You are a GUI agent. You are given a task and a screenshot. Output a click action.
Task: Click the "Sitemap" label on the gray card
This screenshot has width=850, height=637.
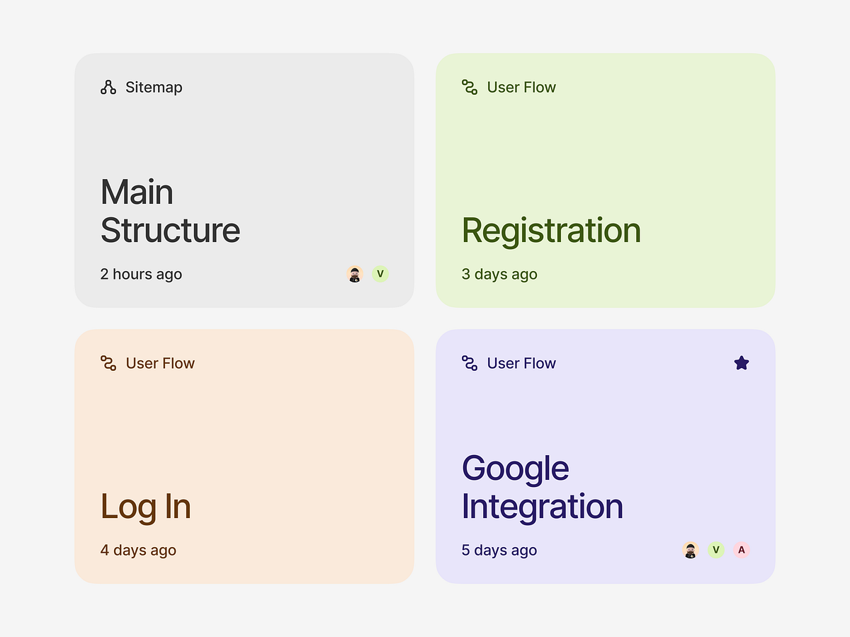coord(154,87)
